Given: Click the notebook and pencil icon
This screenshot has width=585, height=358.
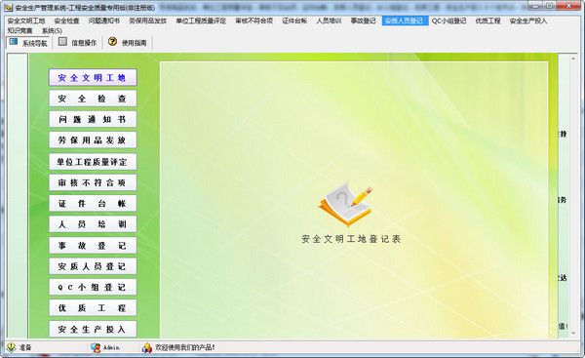Looking at the screenshot, I should 346,206.
